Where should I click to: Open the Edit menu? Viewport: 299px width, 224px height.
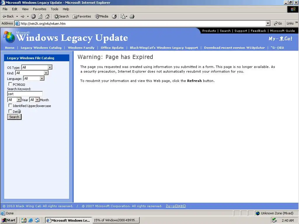tap(15, 9)
